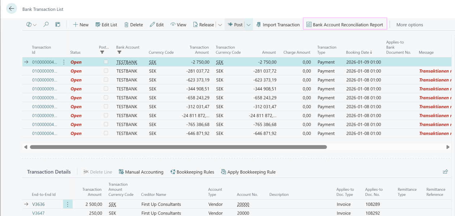Click Applies-to Doc. No. 108289
Image resolution: width=455 pixels, height=216 pixels.
[x=372, y=204]
